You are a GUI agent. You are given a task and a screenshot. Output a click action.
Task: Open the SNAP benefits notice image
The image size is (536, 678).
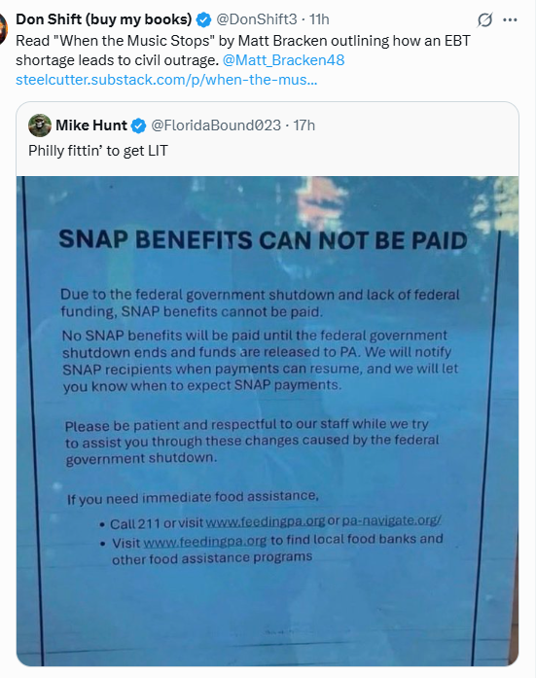[x=268, y=421]
